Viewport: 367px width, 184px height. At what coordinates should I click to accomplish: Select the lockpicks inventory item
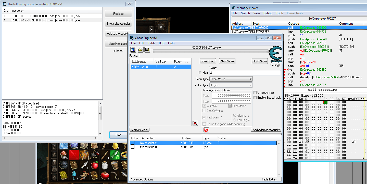pyautogui.click(x=84, y=155)
